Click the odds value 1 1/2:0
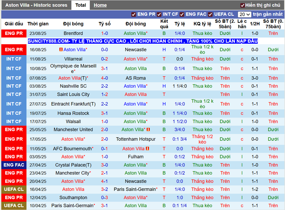The image size is (285, 210). (x=179, y=122)
